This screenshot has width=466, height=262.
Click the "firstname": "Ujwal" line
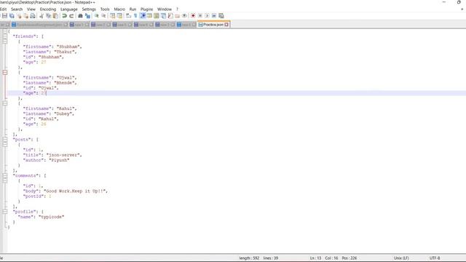[50, 78]
